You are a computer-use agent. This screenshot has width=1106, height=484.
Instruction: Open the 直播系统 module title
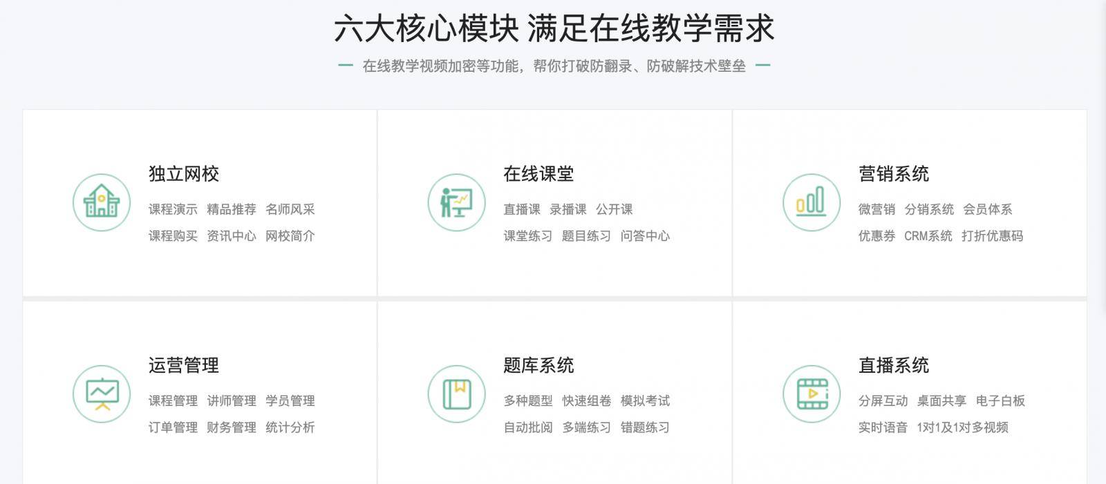pyautogui.click(x=894, y=365)
